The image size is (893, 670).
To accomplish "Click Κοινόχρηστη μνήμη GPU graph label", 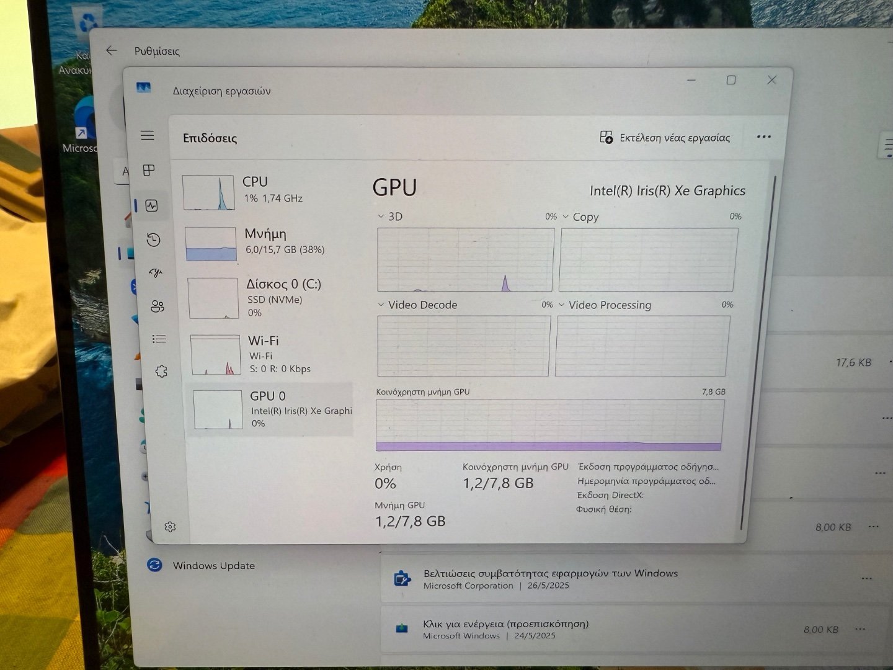I will pos(423,391).
